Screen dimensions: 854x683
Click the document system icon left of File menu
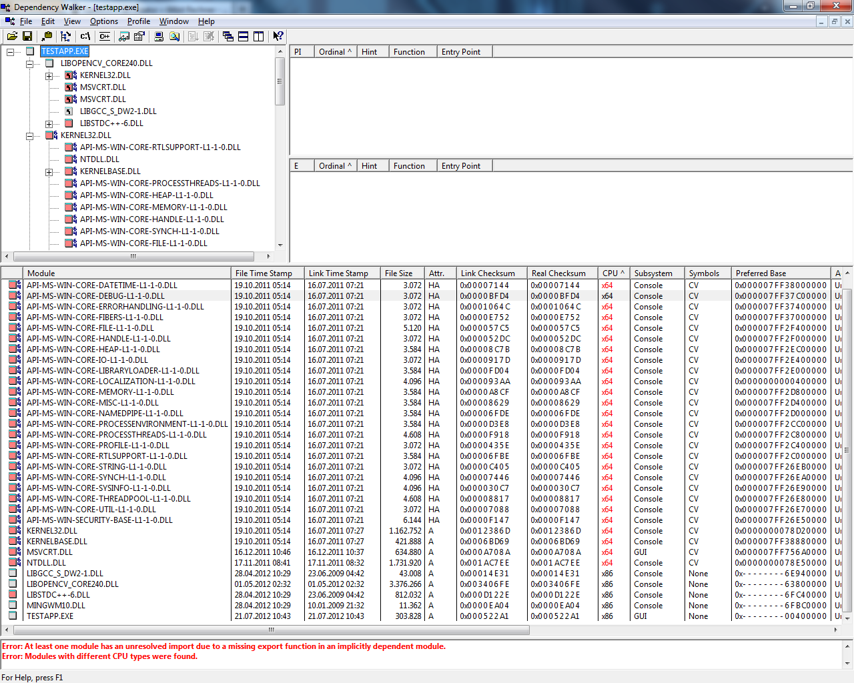9,21
